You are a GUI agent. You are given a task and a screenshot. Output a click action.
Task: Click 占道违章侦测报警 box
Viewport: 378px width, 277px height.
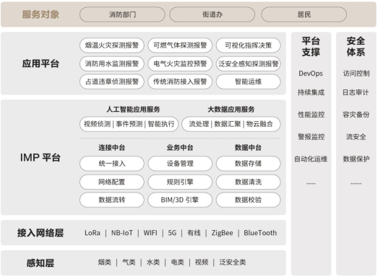pos(111,82)
